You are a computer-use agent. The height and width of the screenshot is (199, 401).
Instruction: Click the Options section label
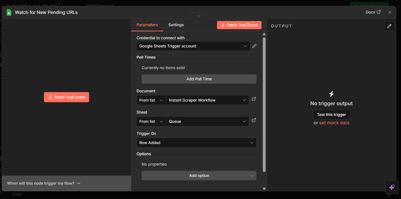coord(144,154)
